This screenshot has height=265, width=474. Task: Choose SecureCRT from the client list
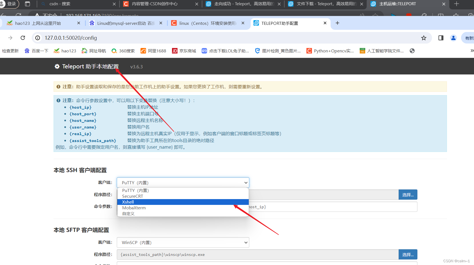(x=183, y=196)
